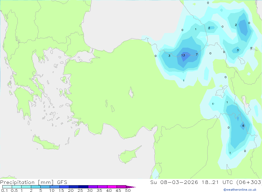Click the legend scale label 45

[x=118, y=190]
